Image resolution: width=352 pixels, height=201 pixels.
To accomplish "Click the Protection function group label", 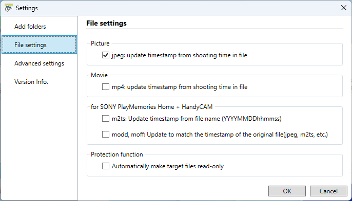I will [117, 154].
